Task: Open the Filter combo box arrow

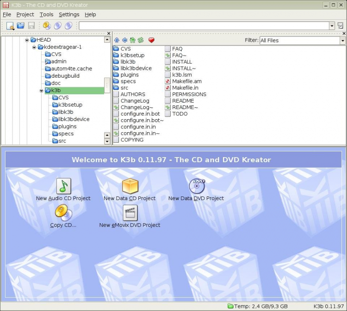Action: (x=342, y=41)
